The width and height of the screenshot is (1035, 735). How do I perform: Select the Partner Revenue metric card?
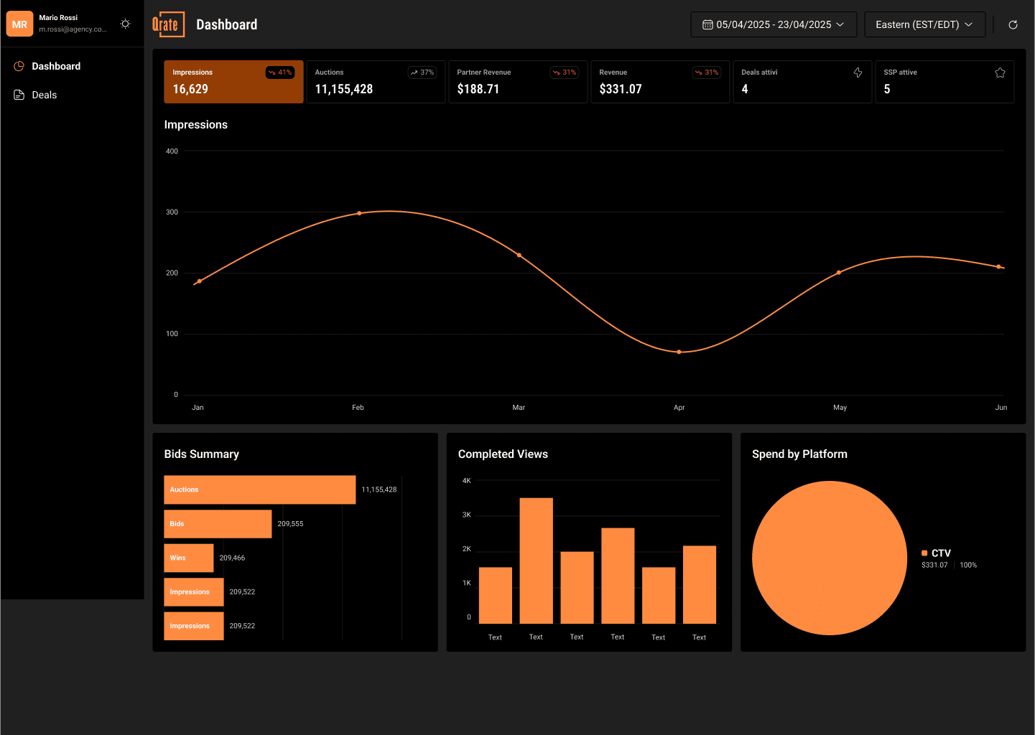pyautogui.click(x=518, y=82)
